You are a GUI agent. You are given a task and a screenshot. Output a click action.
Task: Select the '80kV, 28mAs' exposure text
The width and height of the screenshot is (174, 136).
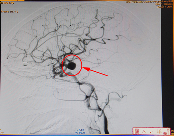164,4
